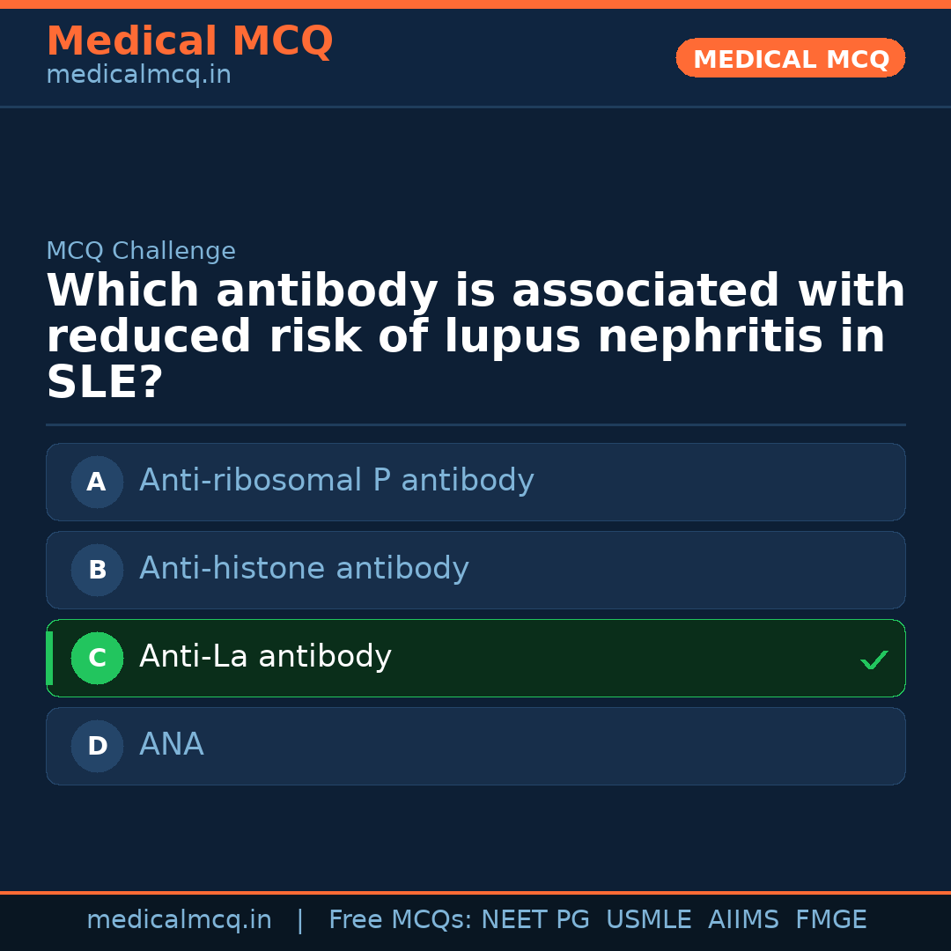The image size is (951, 951).
Task: Select the ANA answer text
Action: [172, 745]
